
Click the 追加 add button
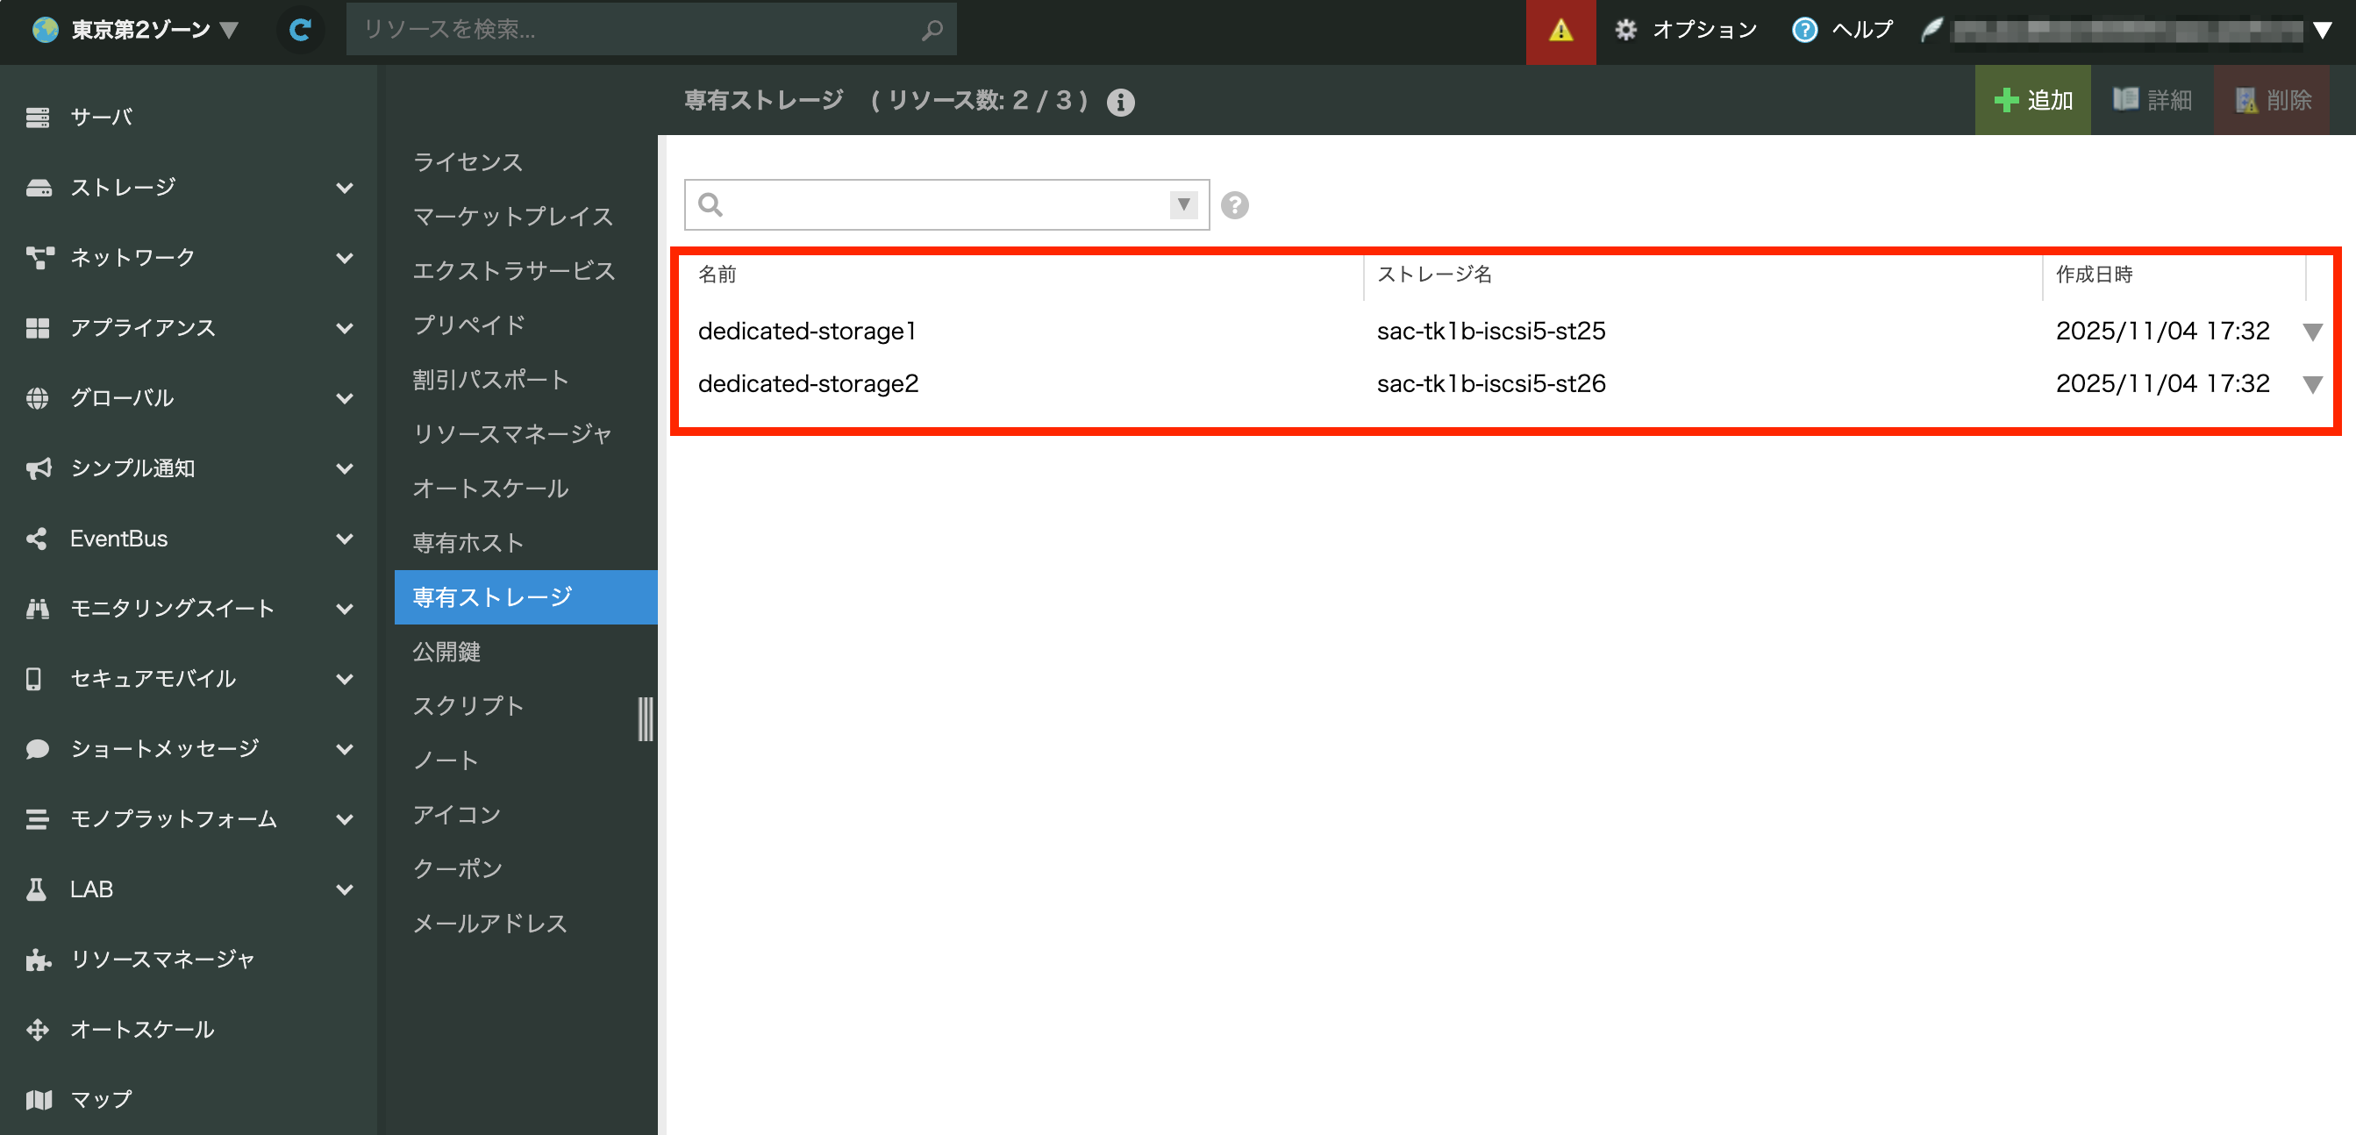click(x=2032, y=100)
